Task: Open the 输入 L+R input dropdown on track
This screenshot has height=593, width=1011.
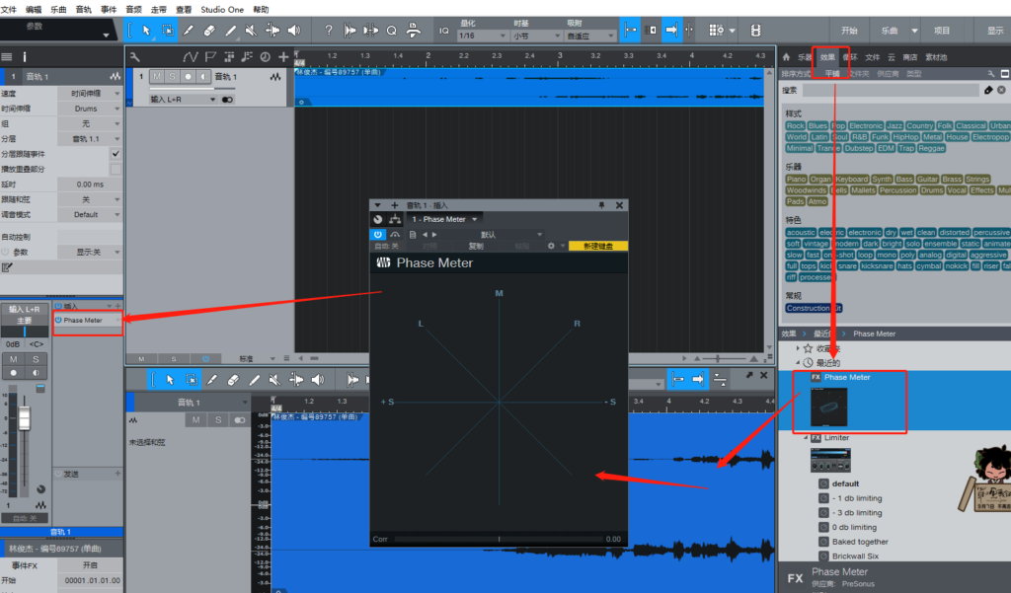Action: [x=183, y=100]
